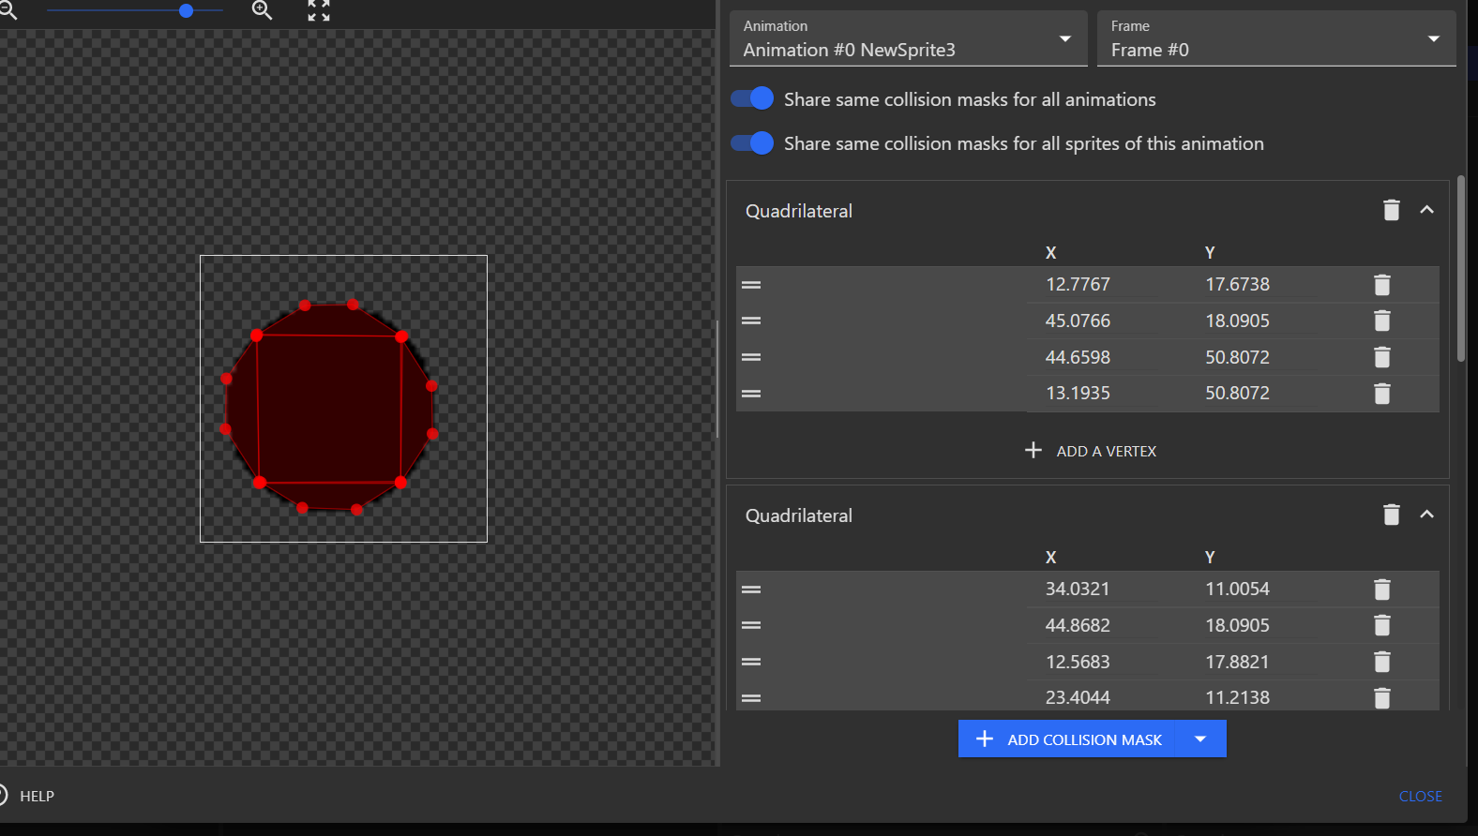Open Add Collision Mask split-button arrow menu

pos(1200,739)
